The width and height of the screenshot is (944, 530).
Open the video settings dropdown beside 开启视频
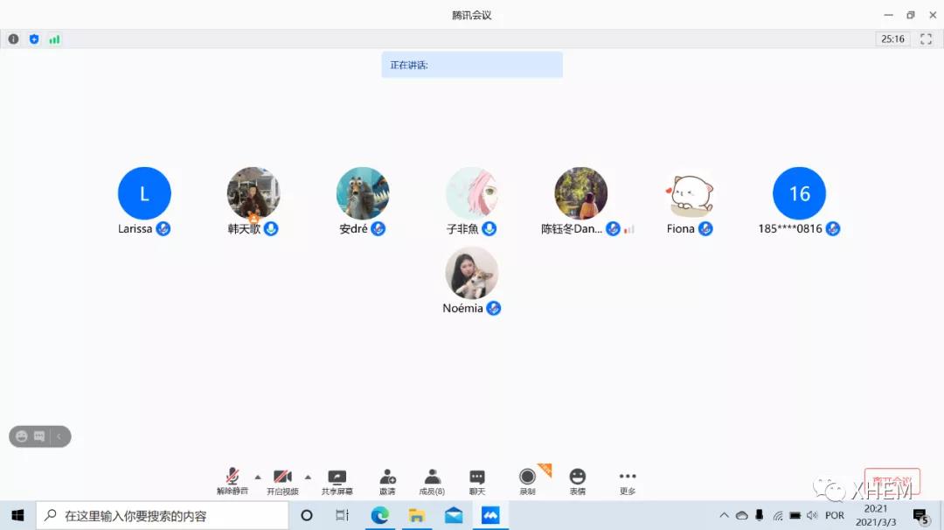pos(308,479)
